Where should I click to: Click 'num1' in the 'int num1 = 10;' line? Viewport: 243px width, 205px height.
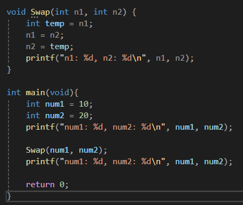pos(55,104)
